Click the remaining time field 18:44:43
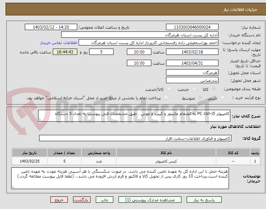266x209 pixels. [x=65, y=52]
